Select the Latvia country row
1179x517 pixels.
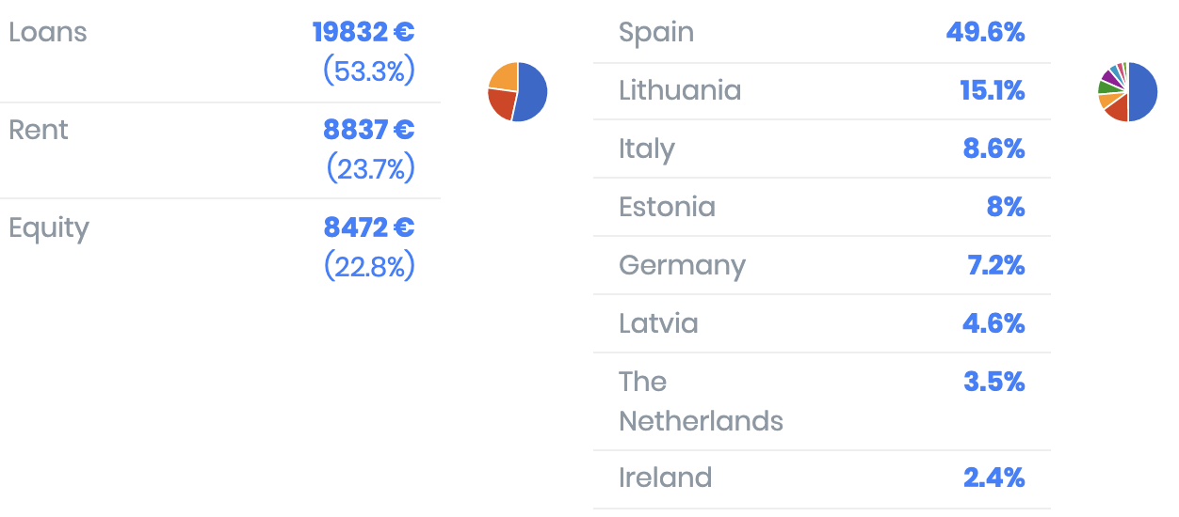coord(821,324)
